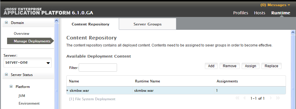Screen dimensions: 296x109
Task: Collapse the Platform tree node
Action: point(11,86)
